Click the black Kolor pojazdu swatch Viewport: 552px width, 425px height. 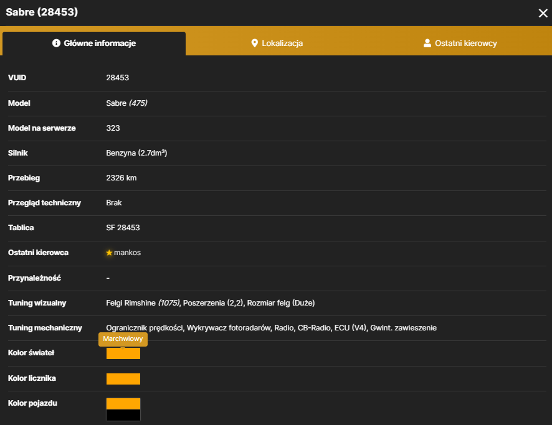coord(123,415)
